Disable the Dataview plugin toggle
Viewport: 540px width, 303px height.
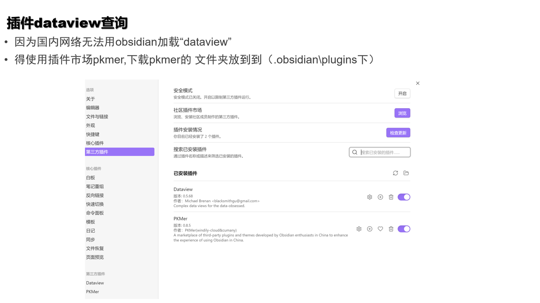pos(404,197)
